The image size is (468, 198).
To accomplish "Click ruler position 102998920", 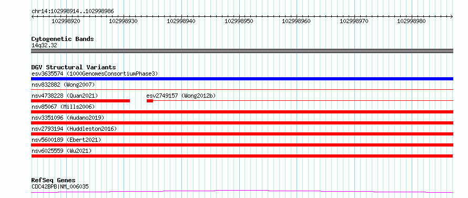I will [x=66, y=21].
